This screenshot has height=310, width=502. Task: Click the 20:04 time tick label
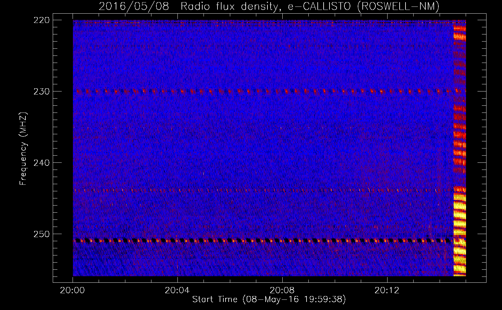(177, 290)
